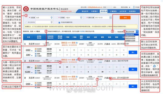The height and width of the screenshot is (94, 163).
Task: Open train number link K2285
Action: point(28,72)
